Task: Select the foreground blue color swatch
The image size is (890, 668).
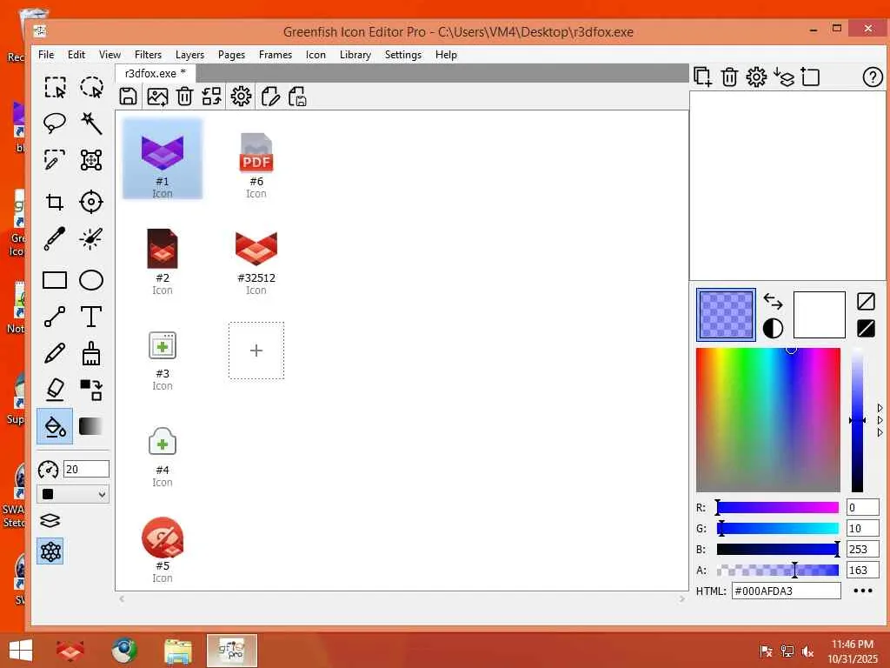Action: point(726,315)
